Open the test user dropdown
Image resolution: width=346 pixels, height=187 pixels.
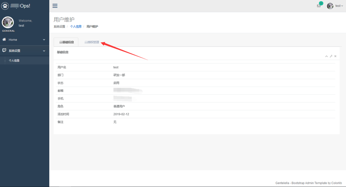pos(339,6)
